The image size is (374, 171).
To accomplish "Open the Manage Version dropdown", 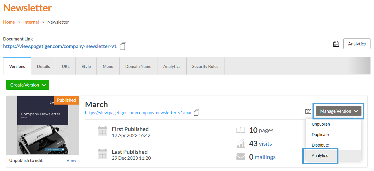I will (338, 111).
